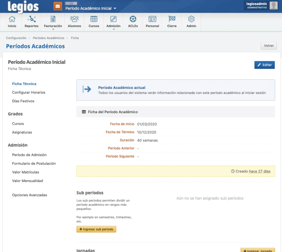This screenshot has height=252, width=282.
Task: Expand the Facturación menu dropdown
Action: click(53, 29)
